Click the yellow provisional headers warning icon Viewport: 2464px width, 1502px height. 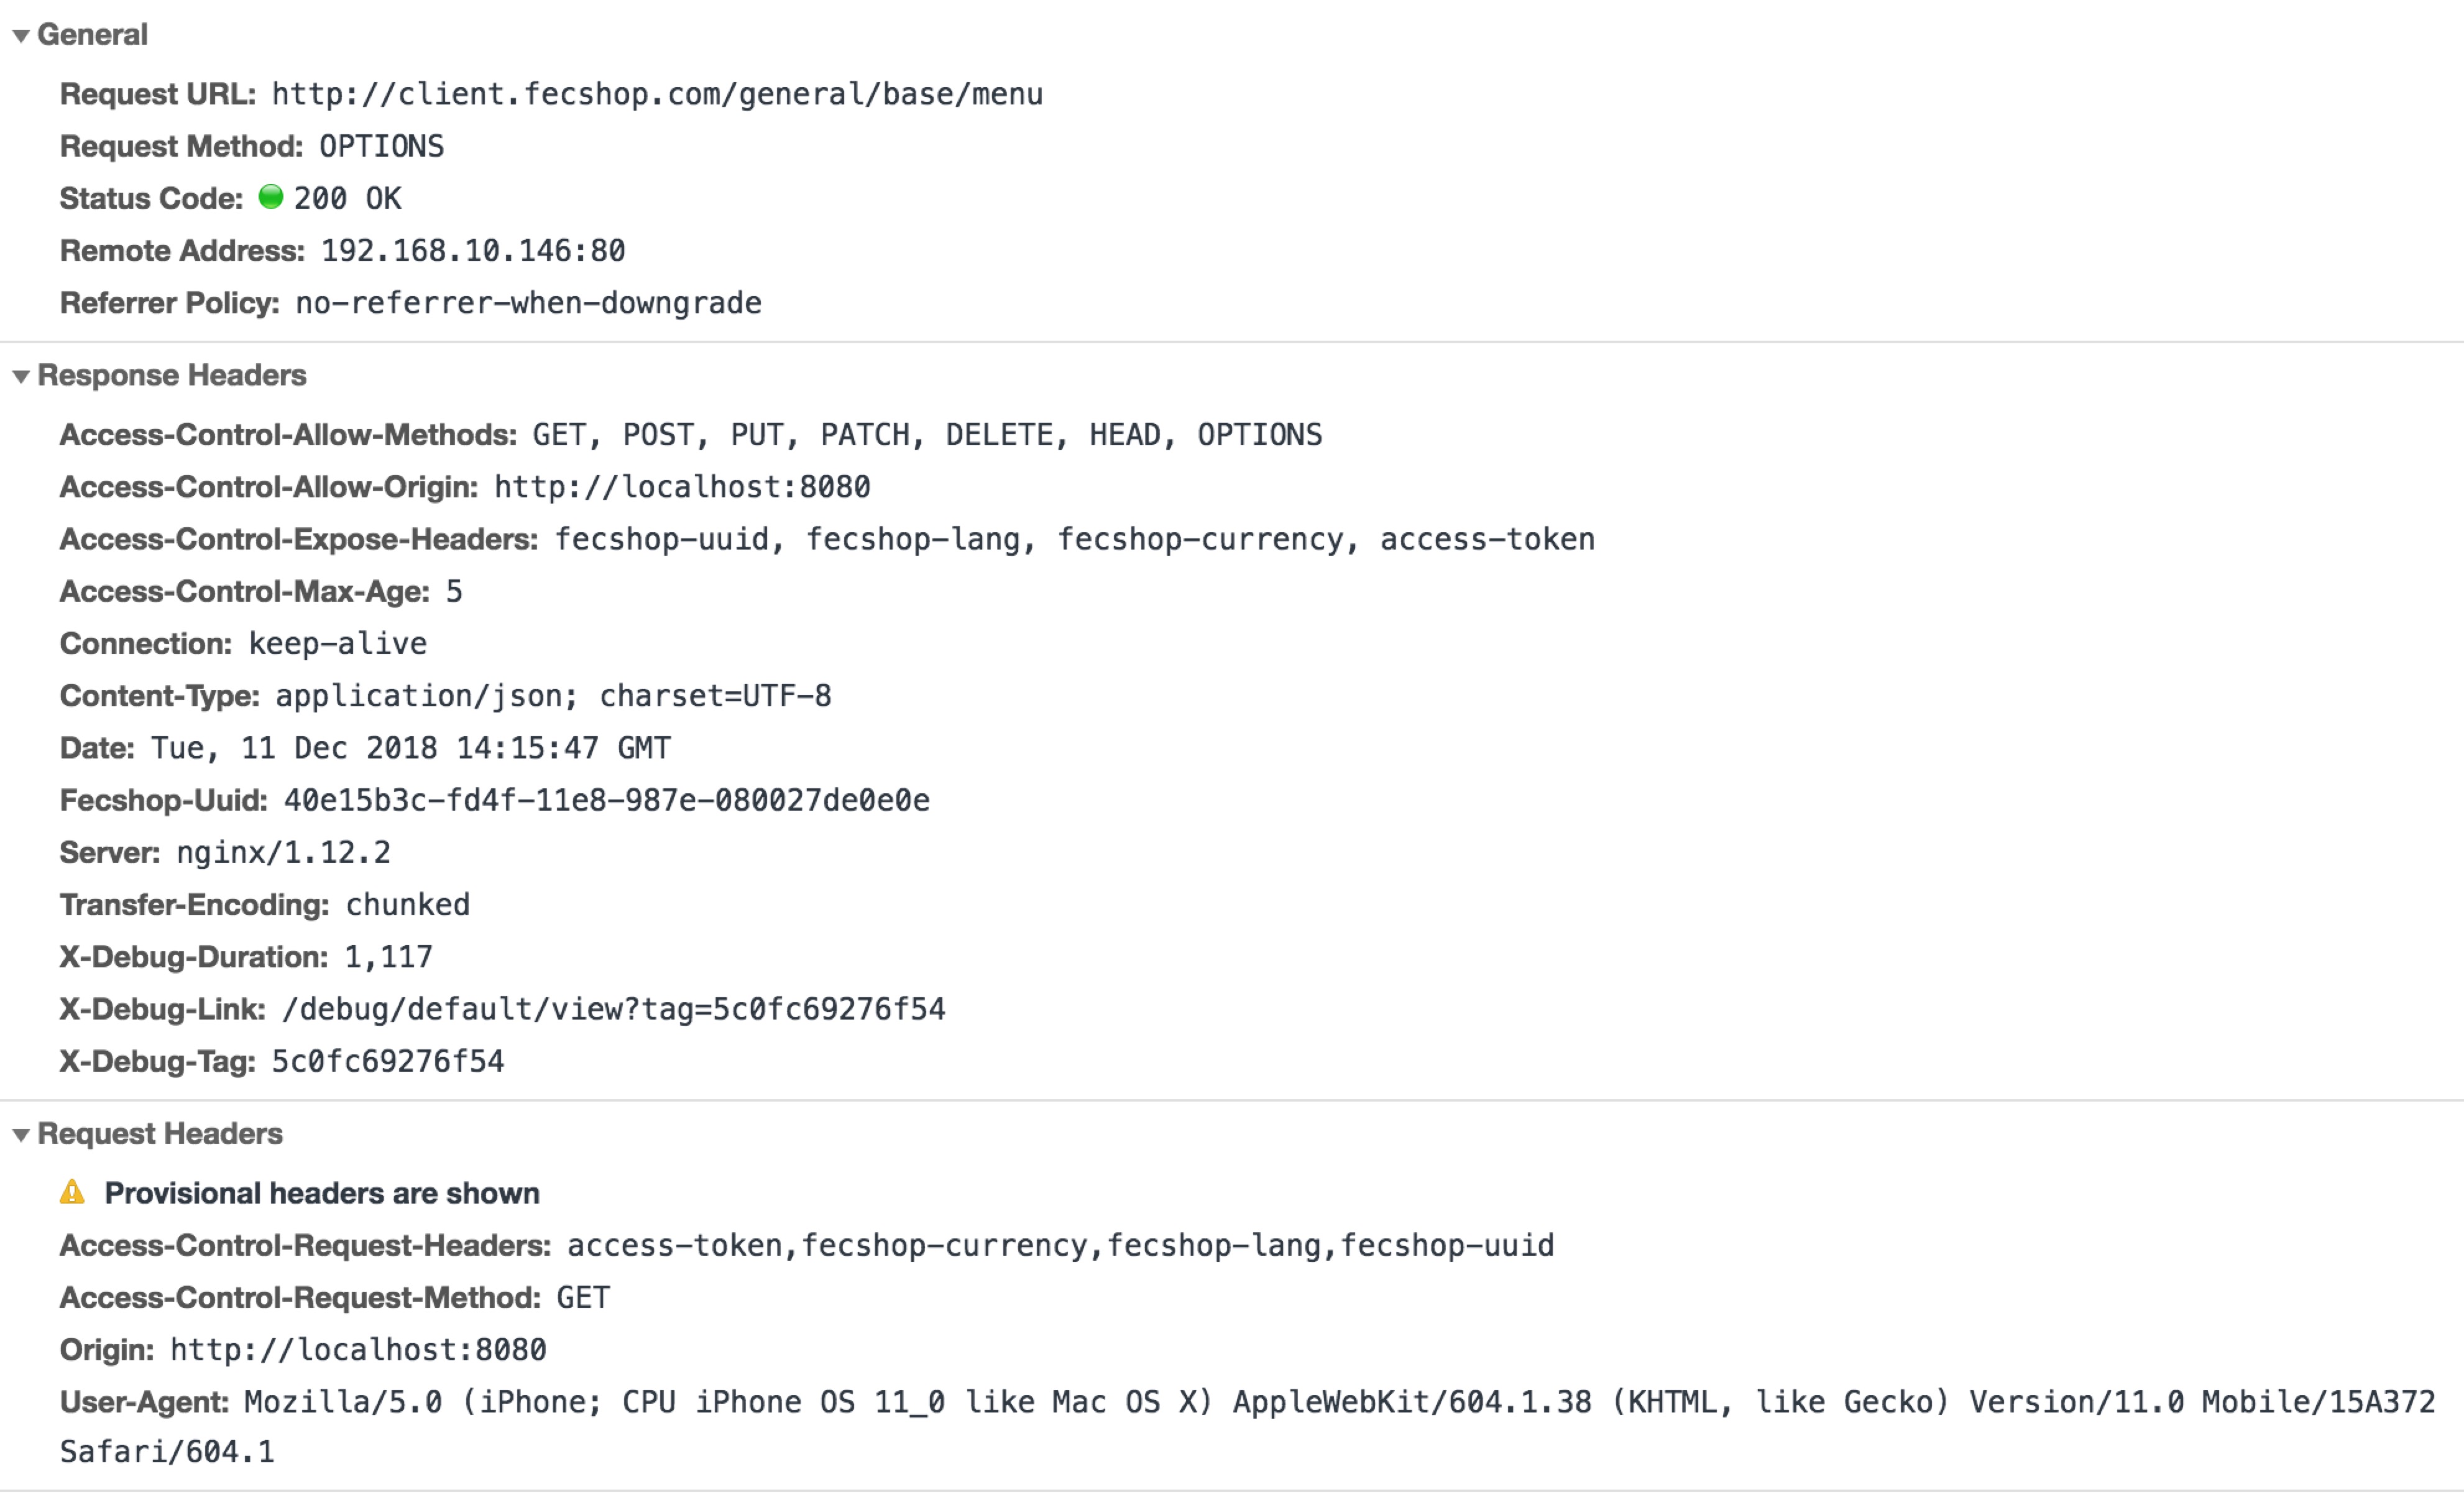[x=72, y=1192]
